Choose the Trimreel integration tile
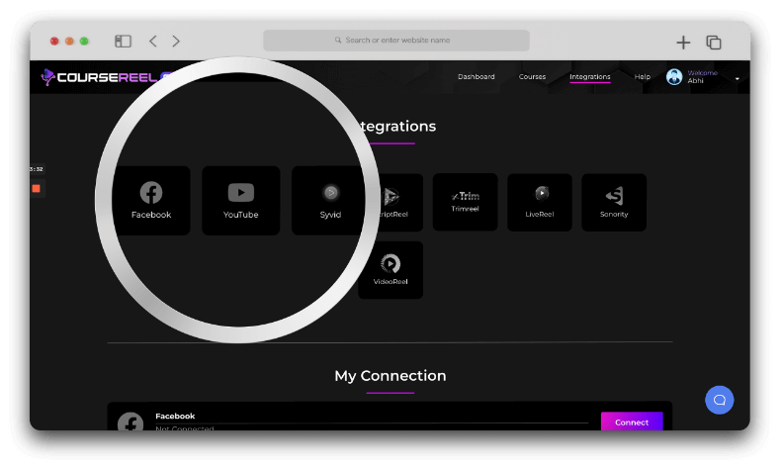The height and width of the screenshot is (469, 782). click(x=465, y=202)
